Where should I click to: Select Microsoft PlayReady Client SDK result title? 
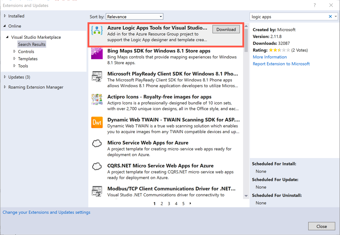(173, 74)
